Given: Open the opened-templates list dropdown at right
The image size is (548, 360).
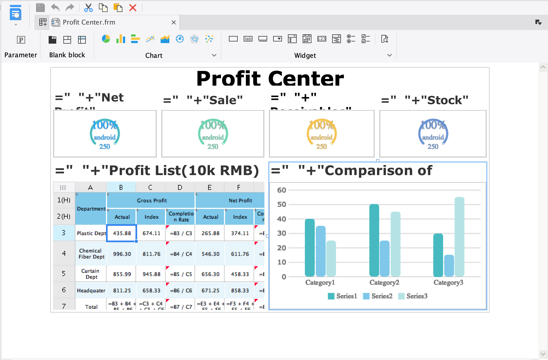Looking at the screenshot, I should pos(538,23).
